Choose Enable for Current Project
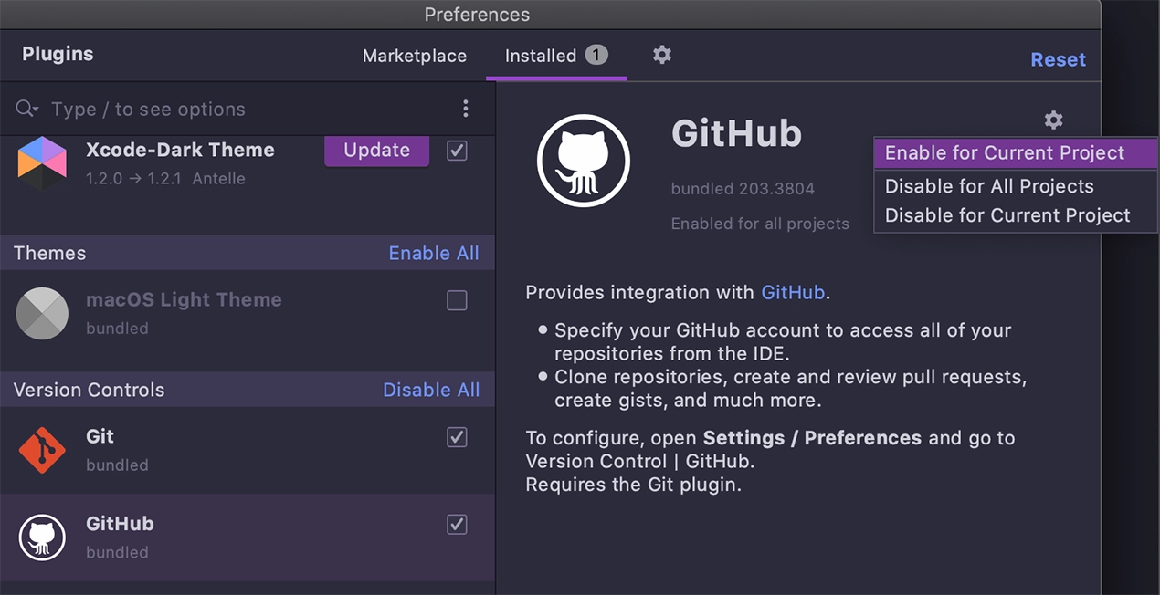Viewport: 1160px width, 595px height. pos(1016,153)
